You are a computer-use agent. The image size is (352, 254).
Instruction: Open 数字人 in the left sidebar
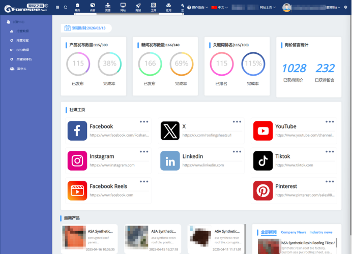pyautogui.click(x=20, y=69)
